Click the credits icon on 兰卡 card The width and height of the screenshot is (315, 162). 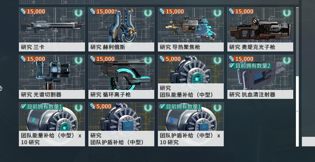click(x=23, y=12)
